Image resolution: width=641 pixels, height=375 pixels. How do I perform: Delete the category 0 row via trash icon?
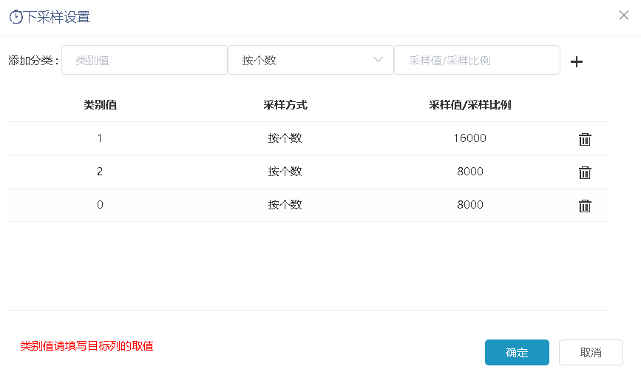click(x=585, y=206)
